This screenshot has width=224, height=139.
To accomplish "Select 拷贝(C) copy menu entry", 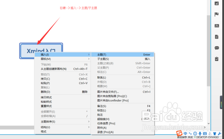I will pos(63,79).
